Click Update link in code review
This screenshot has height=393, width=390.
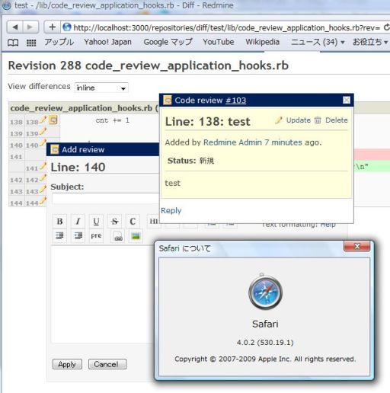coord(299,120)
